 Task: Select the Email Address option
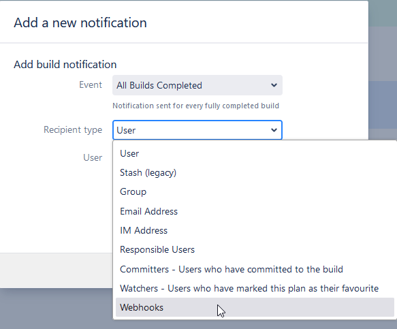[x=255, y=211]
